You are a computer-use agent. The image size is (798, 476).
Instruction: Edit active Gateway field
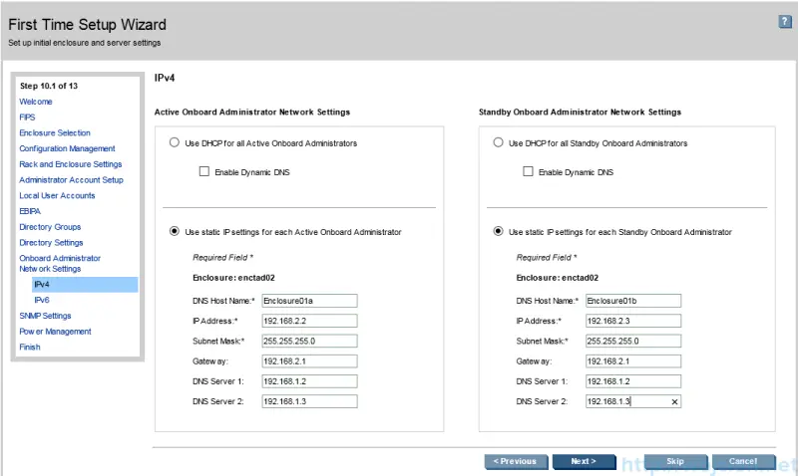click(x=309, y=361)
